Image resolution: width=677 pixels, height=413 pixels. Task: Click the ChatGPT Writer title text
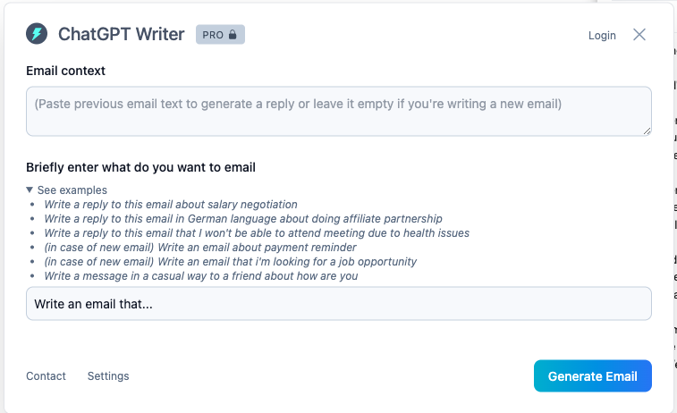click(x=122, y=34)
